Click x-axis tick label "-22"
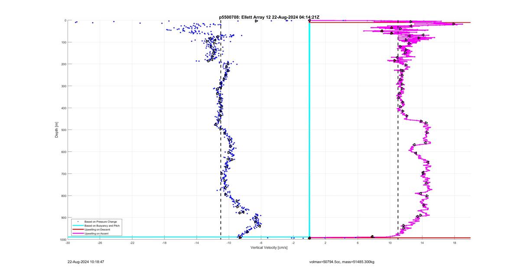The height and width of the screenshot is (269, 520). tap(132, 243)
